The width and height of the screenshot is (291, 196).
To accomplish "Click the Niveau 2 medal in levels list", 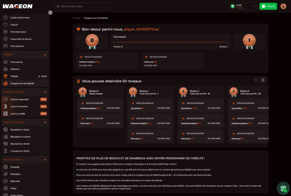I will click(x=183, y=92).
